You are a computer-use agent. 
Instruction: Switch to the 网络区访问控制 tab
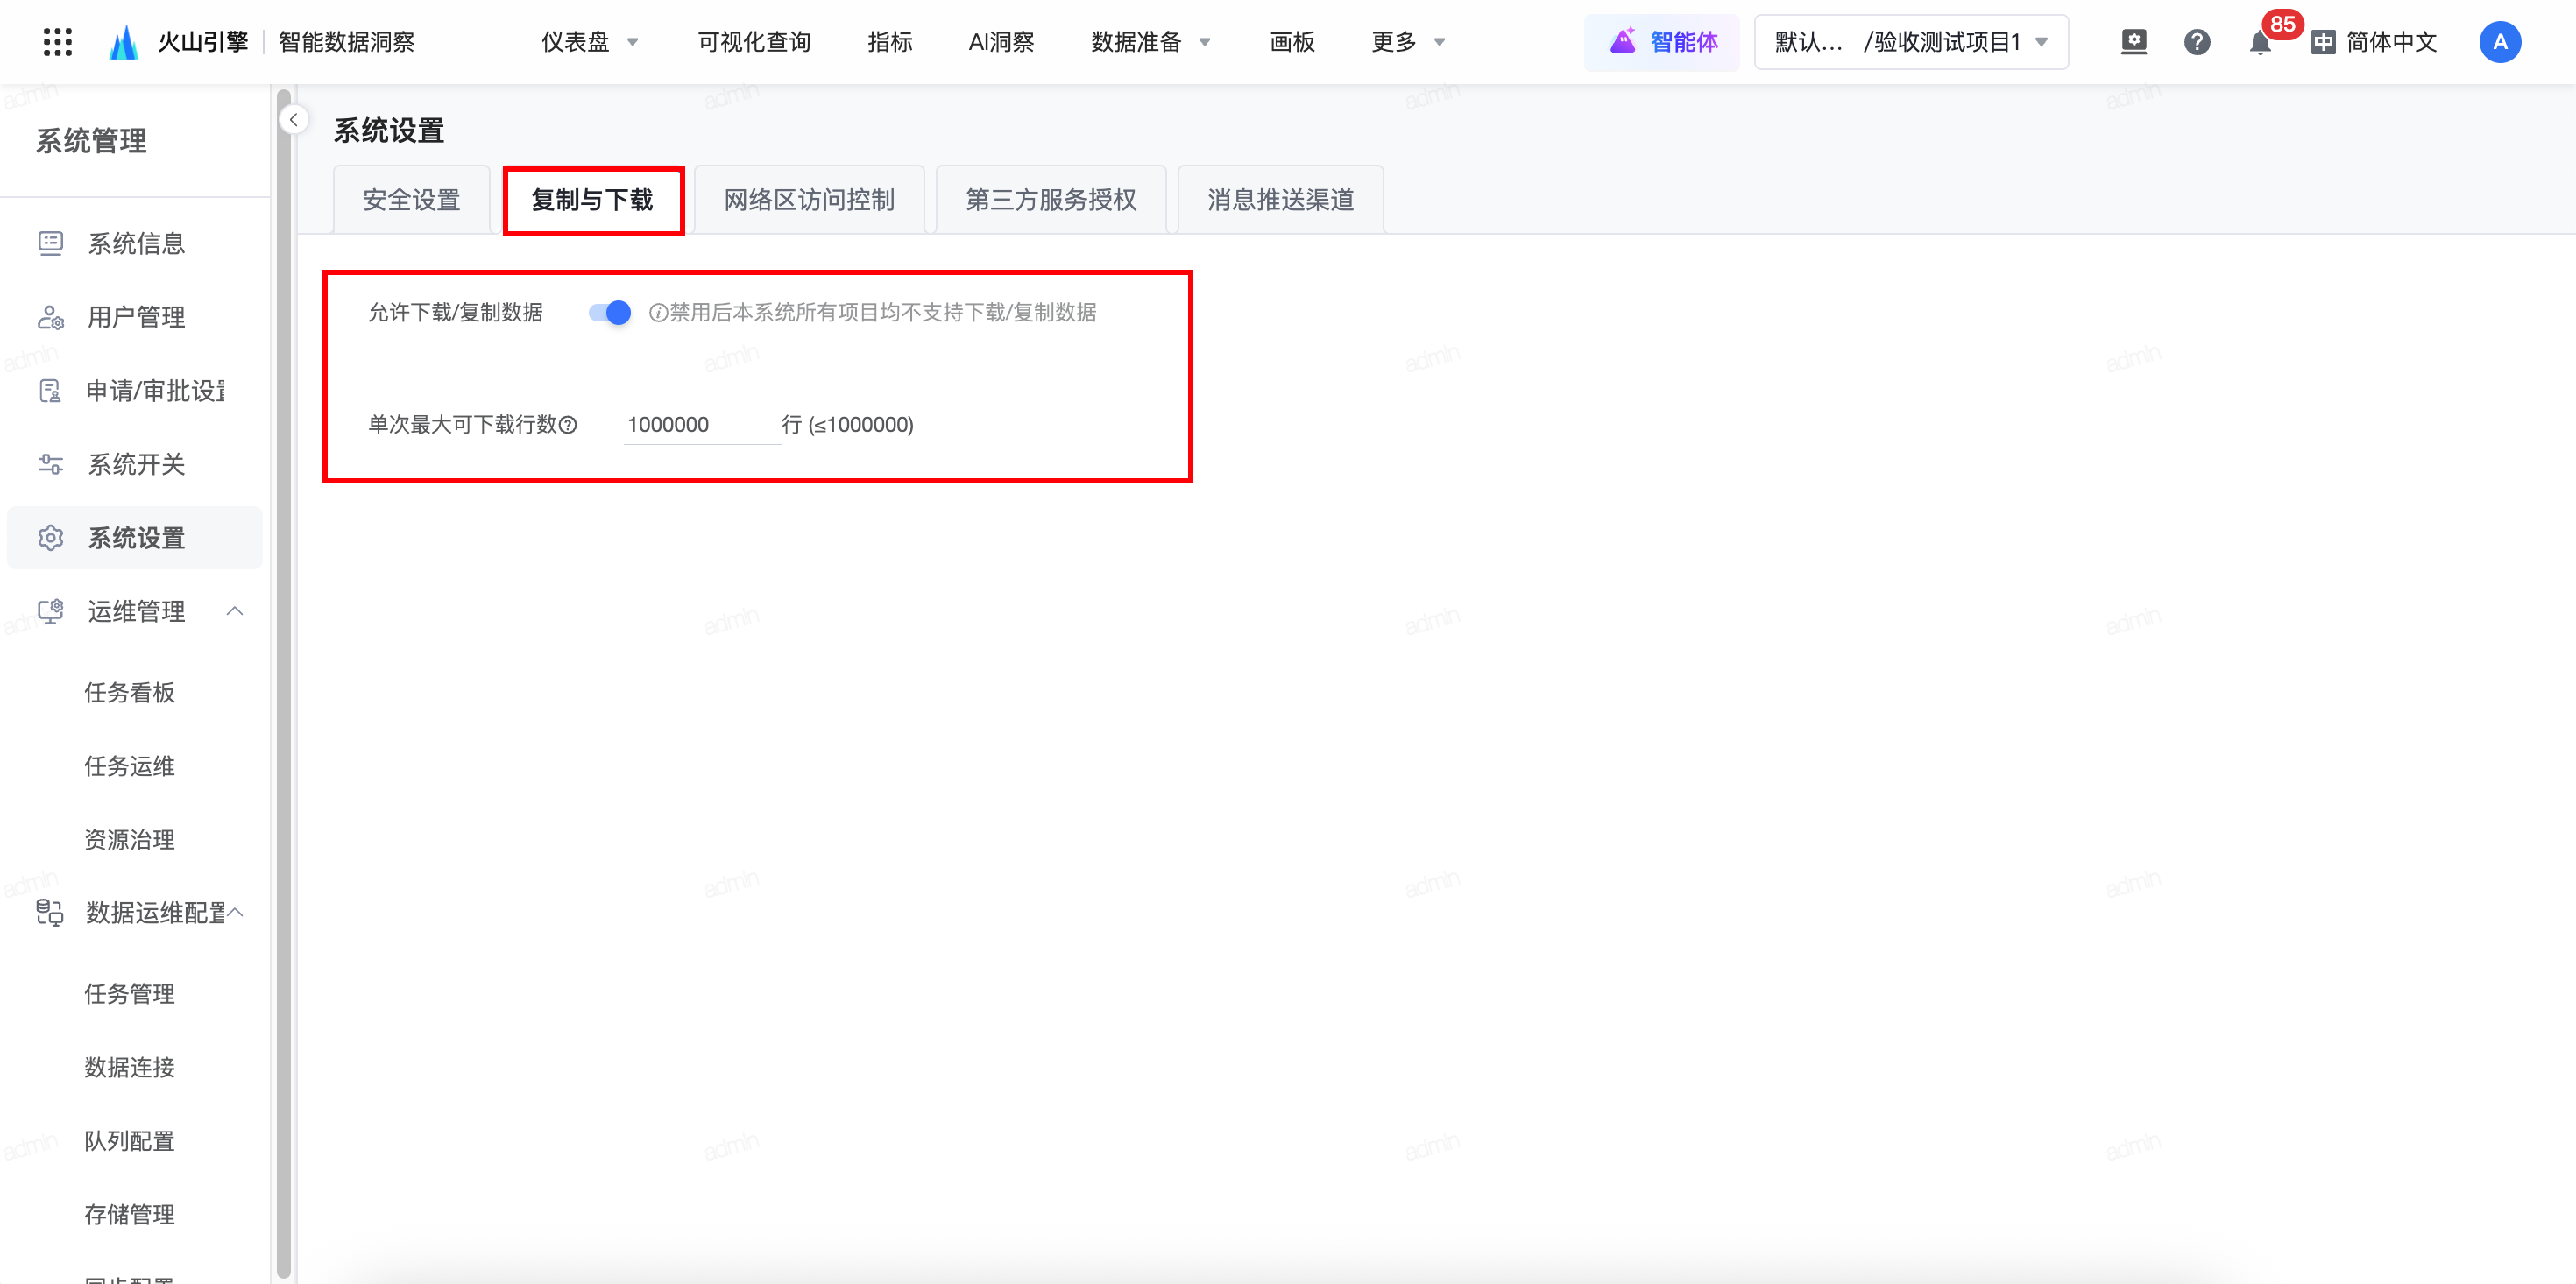pos(809,200)
